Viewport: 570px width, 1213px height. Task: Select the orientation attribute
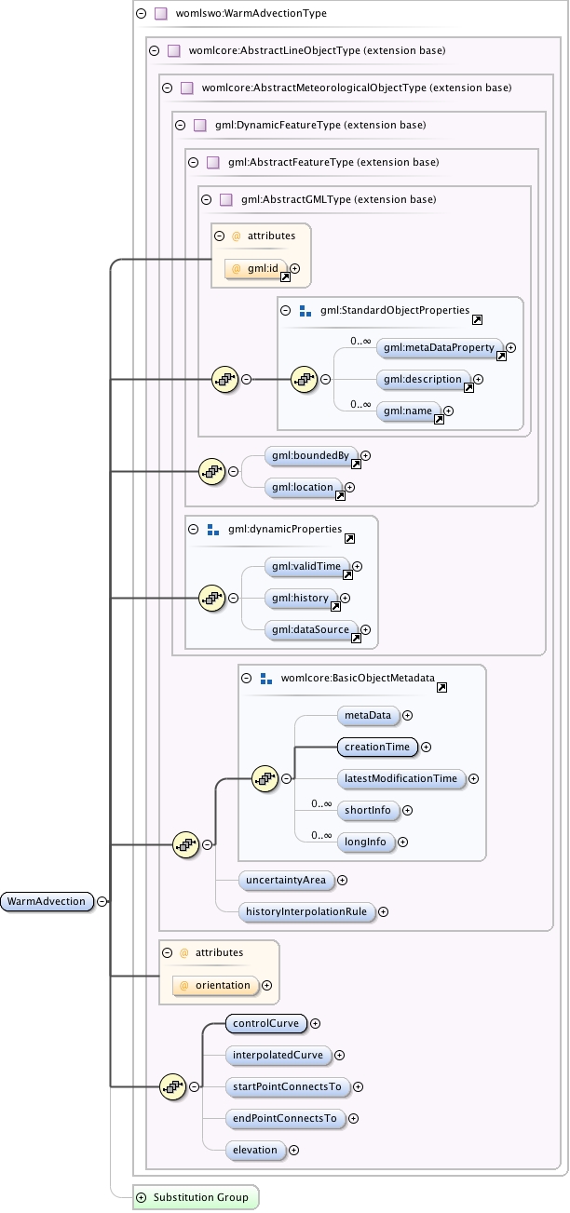coord(214,985)
